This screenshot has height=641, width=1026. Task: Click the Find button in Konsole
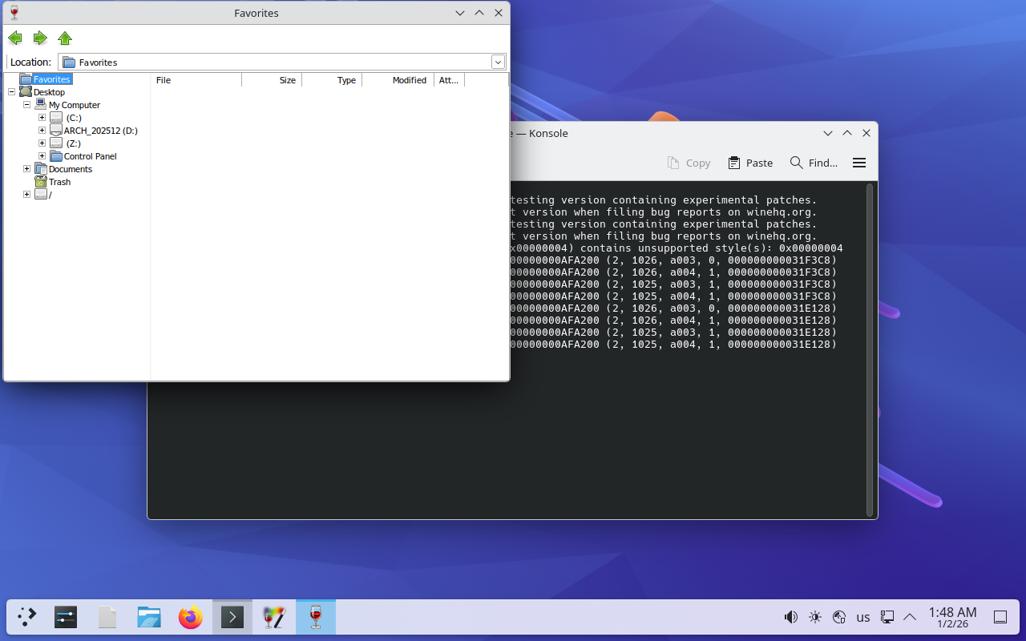[814, 163]
